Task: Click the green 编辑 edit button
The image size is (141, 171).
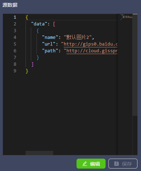Action: [91, 164]
